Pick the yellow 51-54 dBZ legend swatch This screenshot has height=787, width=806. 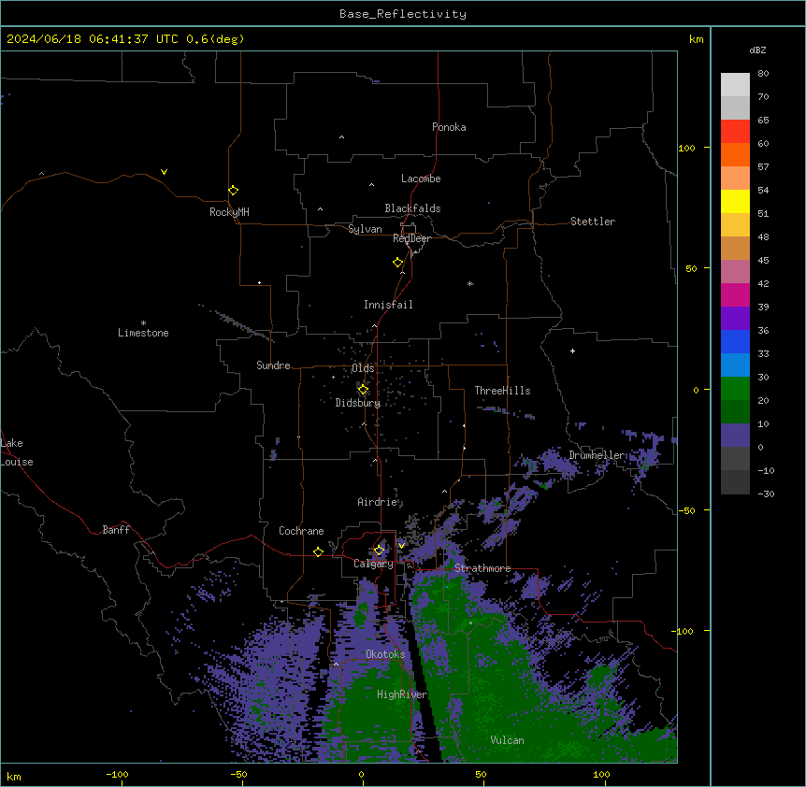tap(735, 201)
